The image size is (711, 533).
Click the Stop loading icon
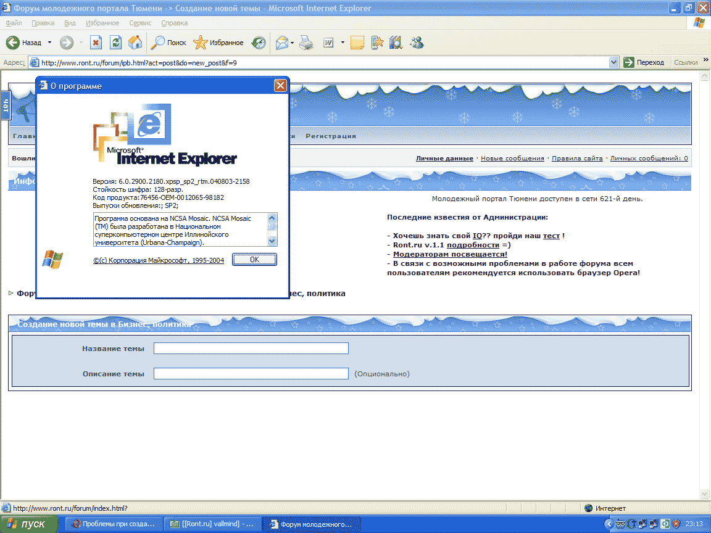pos(96,43)
